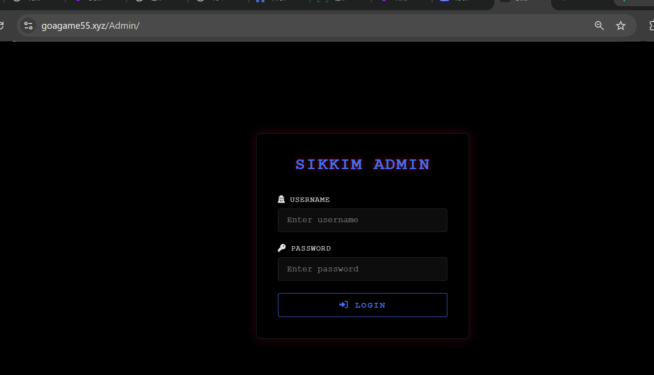Click the Enter username input field
This screenshot has height=375, width=654.
coord(362,220)
